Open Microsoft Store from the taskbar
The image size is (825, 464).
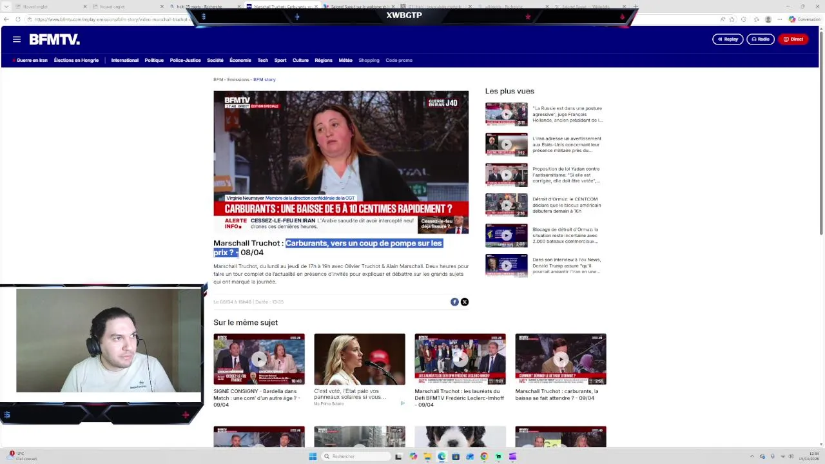456,456
